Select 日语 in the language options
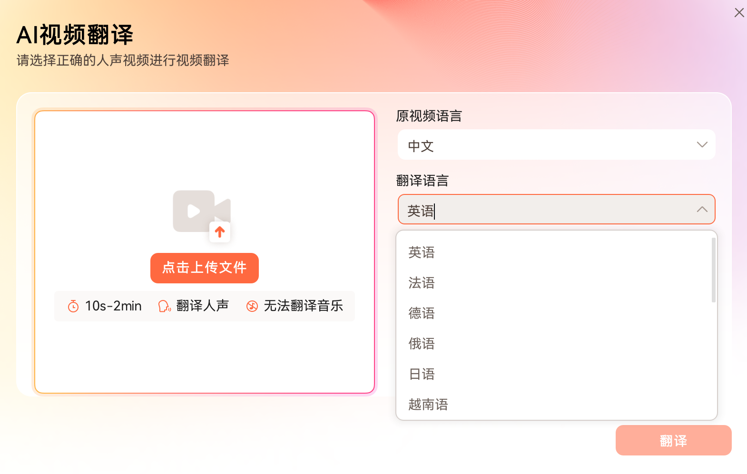The height and width of the screenshot is (474, 747). pyautogui.click(x=421, y=374)
